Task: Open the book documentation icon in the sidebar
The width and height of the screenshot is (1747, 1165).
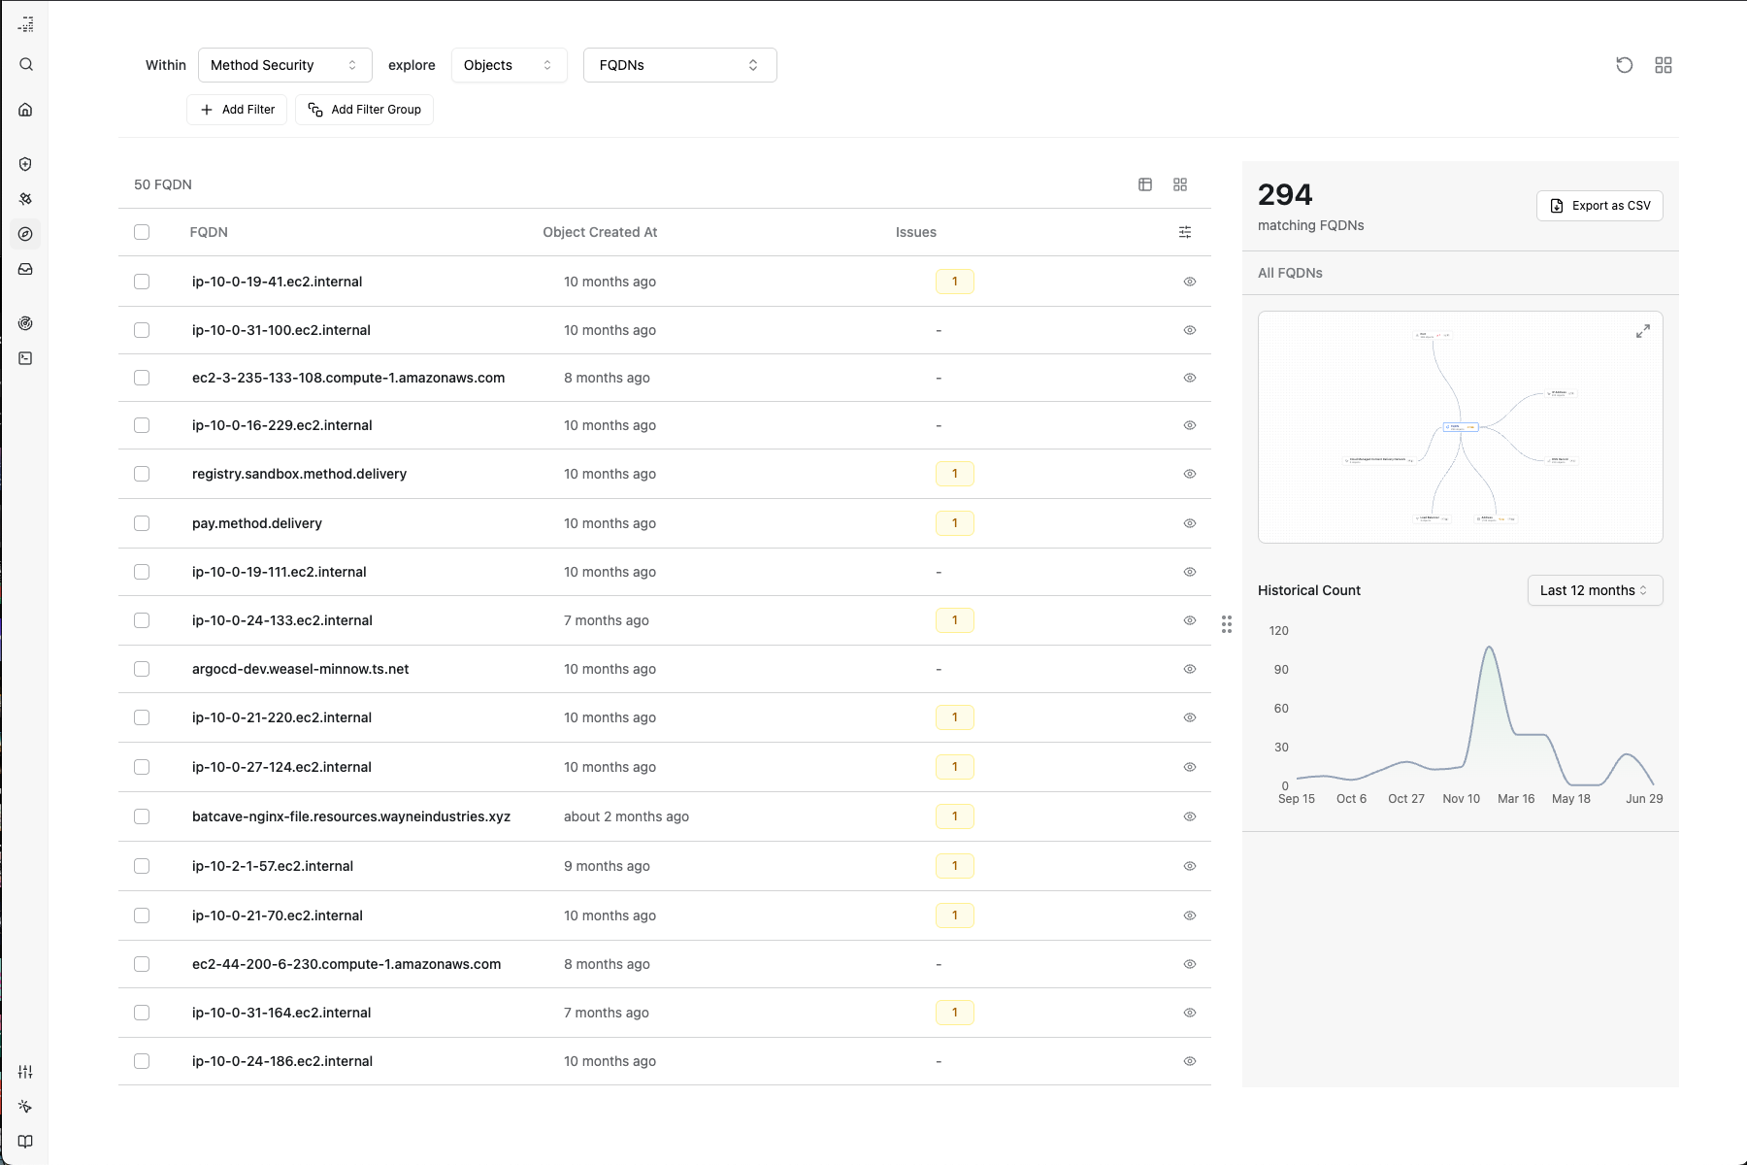Action: (x=26, y=1142)
